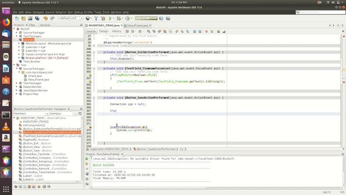This screenshot has height=195, width=346.
Task: Toggle Show Non-Public Members navigator filter
Action: [29, 186]
